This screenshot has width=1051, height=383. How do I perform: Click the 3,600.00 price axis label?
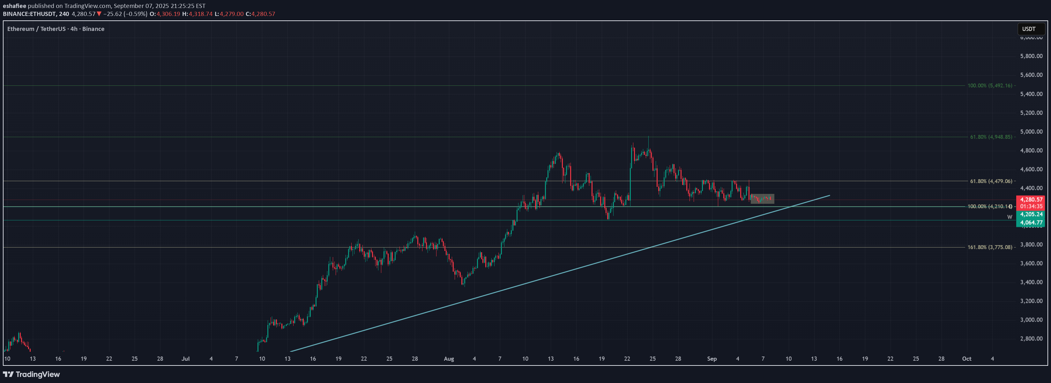click(x=1032, y=263)
